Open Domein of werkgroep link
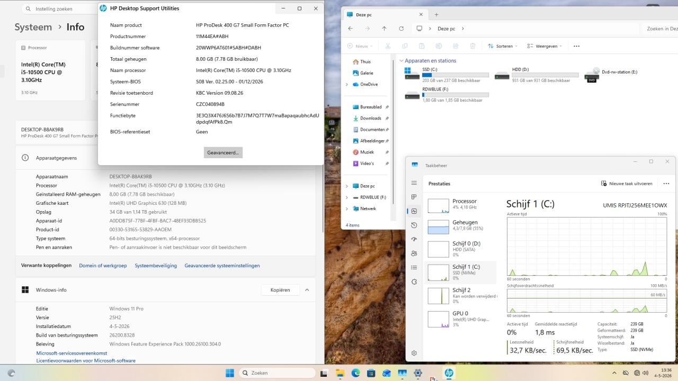 103,266
